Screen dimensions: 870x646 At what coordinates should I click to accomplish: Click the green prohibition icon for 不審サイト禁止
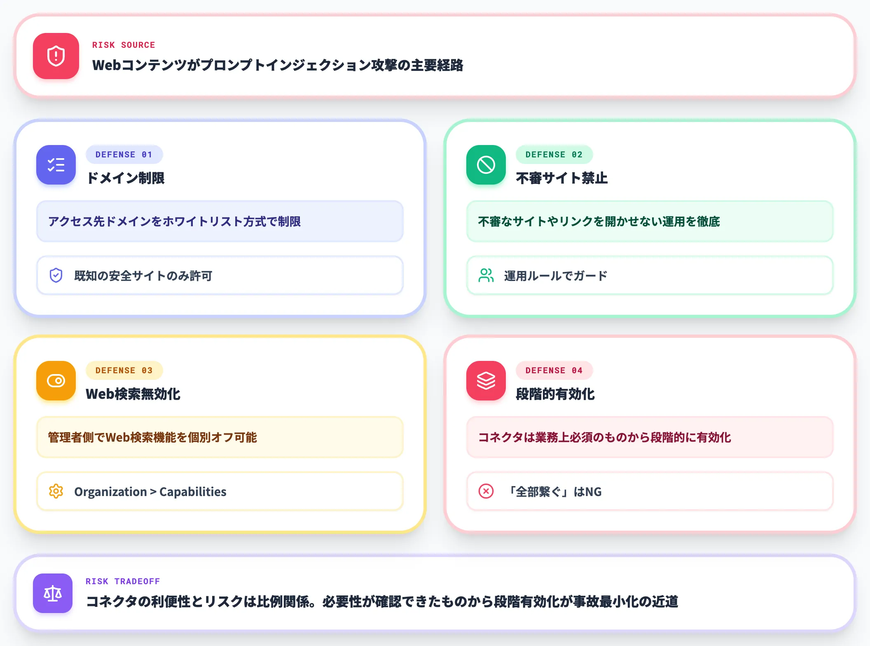point(486,165)
